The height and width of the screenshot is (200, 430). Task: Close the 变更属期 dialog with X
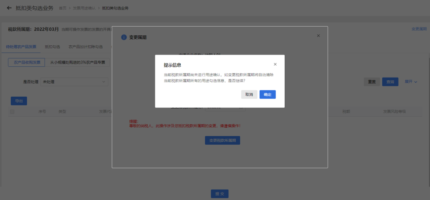coord(318,36)
